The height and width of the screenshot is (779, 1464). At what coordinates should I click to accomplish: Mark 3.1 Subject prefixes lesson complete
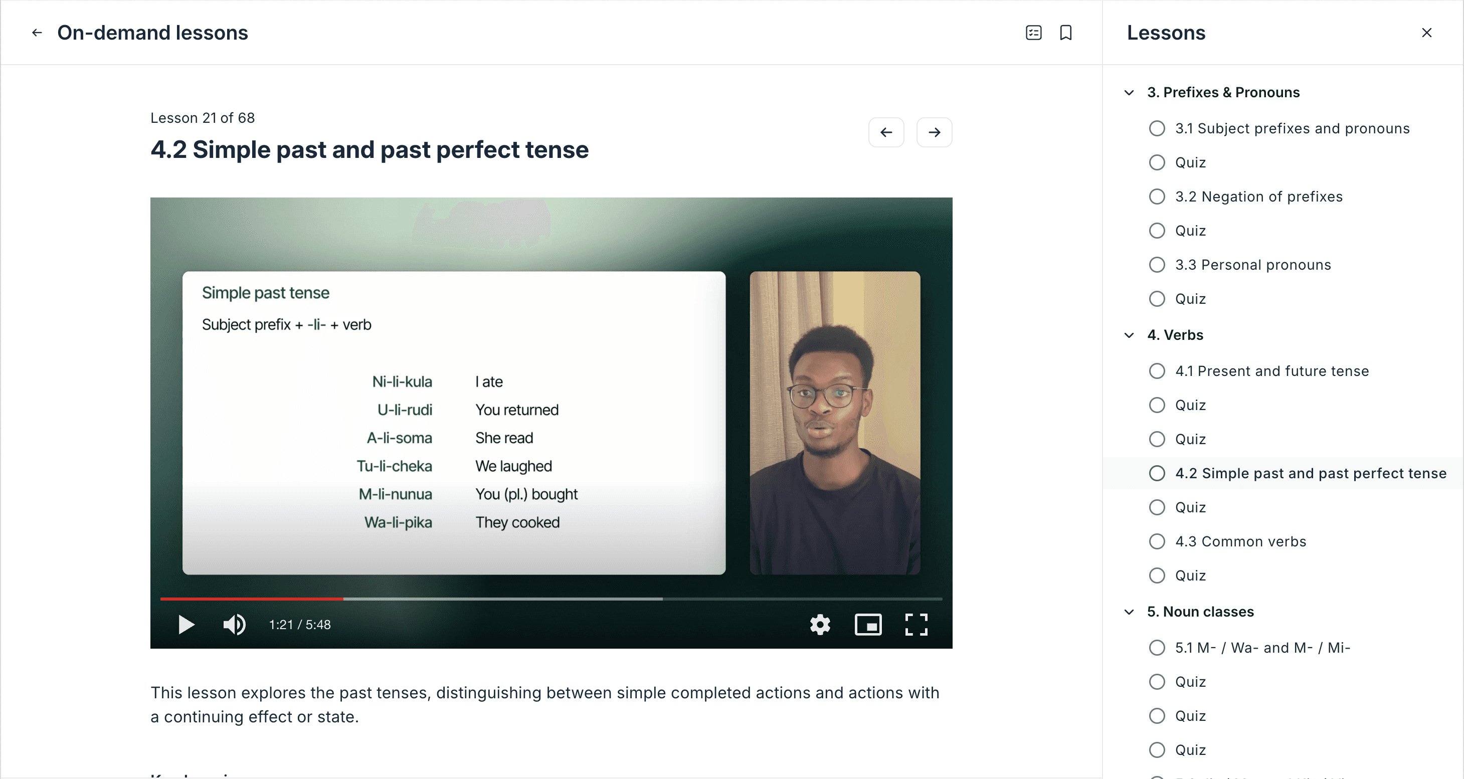[1157, 128]
